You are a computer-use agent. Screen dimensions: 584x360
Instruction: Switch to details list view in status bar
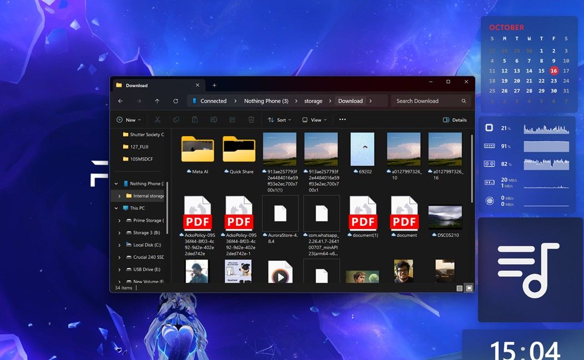click(460, 289)
